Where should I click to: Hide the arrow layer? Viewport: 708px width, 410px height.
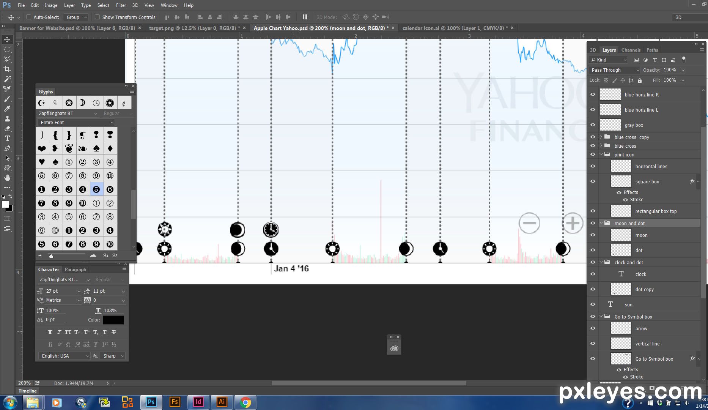pyautogui.click(x=593, y=328)
